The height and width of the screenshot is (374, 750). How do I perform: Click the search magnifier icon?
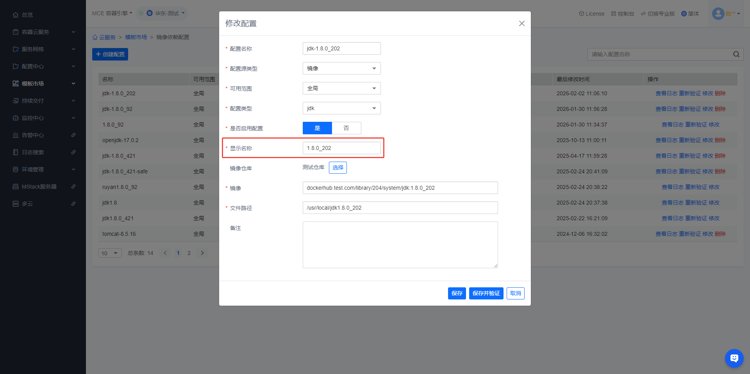tap(736, 54)
